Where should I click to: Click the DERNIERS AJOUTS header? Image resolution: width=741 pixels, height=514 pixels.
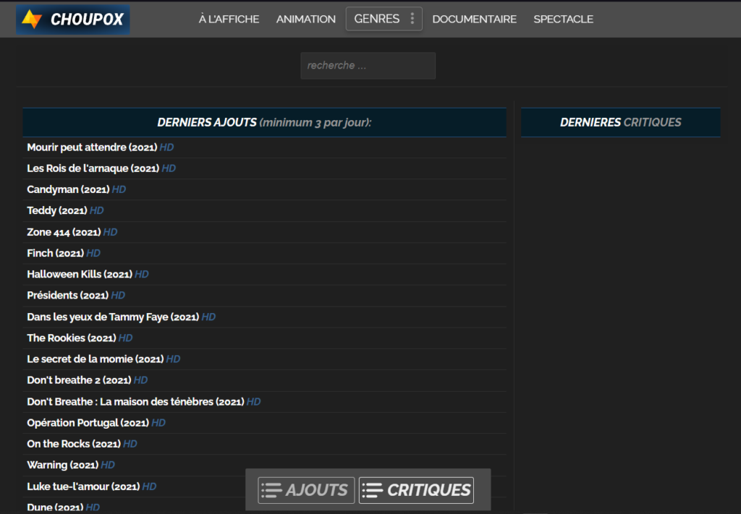[x=264, y=123]
